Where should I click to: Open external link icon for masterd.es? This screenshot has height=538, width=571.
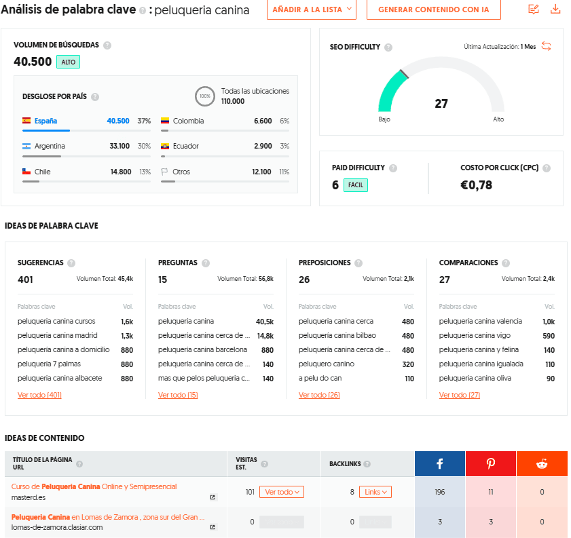213,497
